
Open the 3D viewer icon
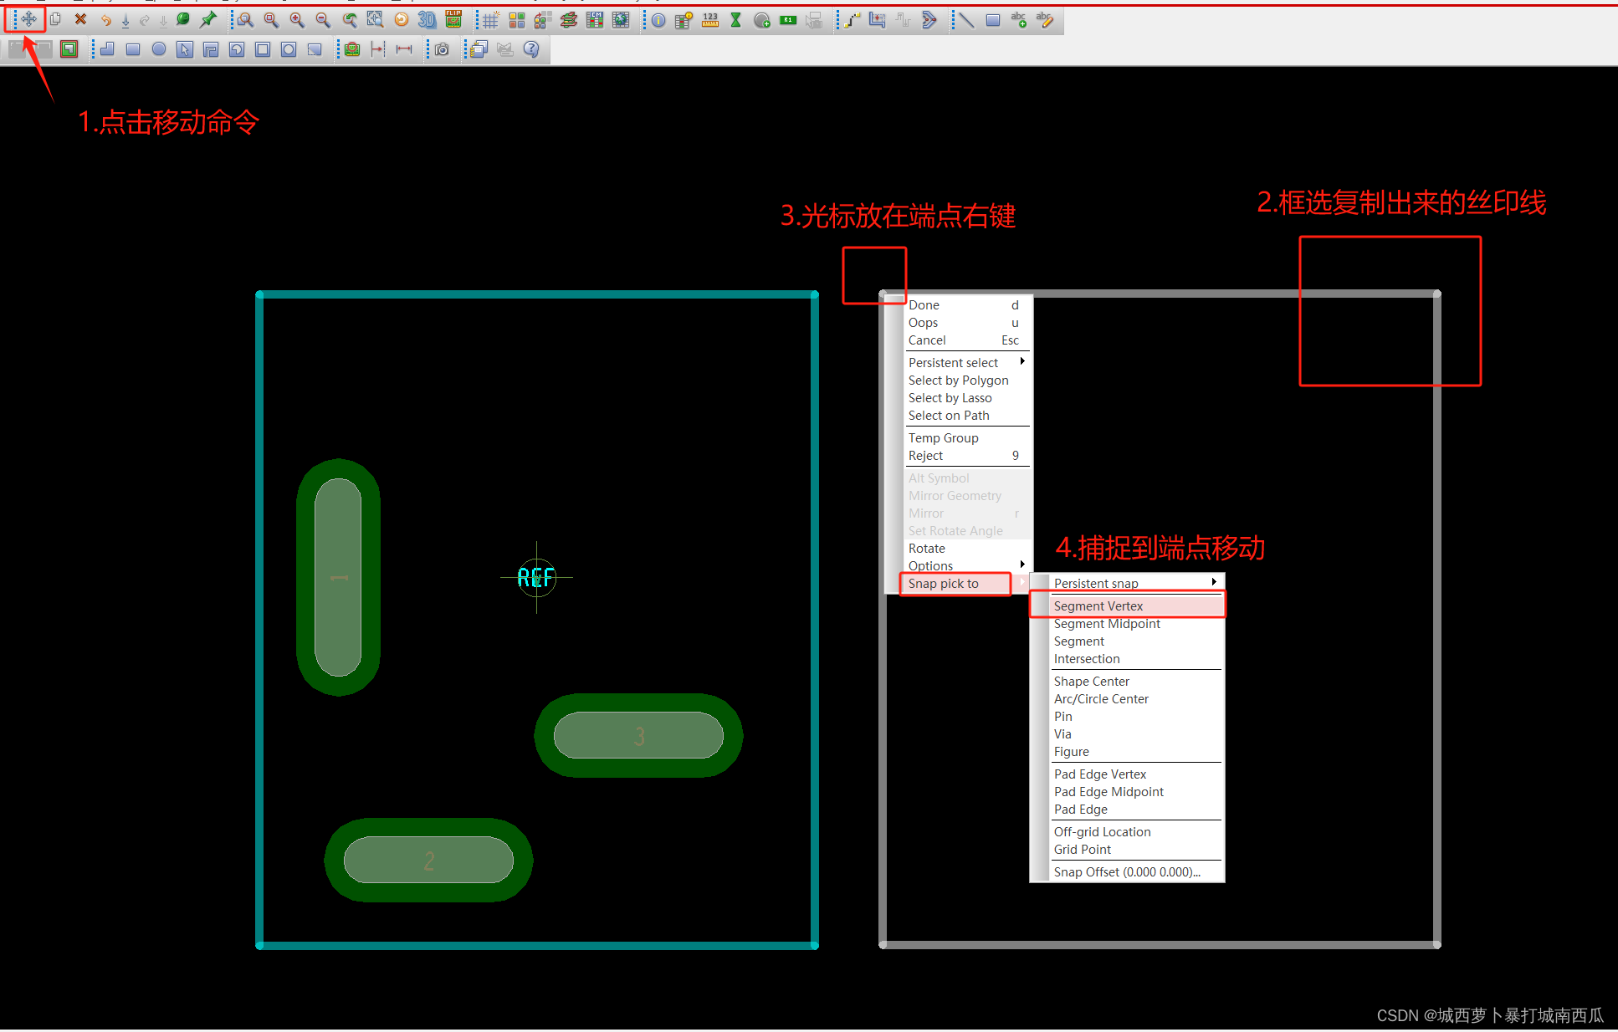pyautogui.click(x=427, y=20)
